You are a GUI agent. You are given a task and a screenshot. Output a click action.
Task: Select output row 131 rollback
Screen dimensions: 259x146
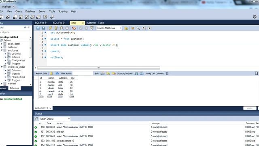(x=145, y=132)
